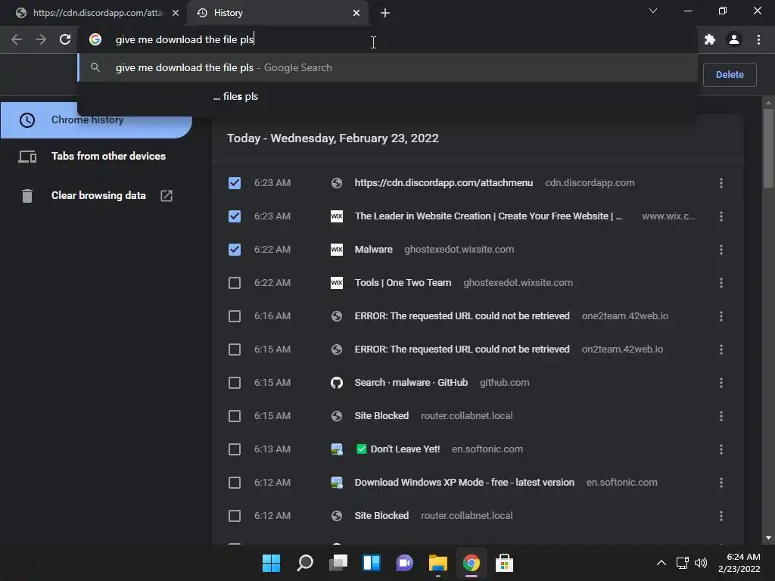Close the History tab
This screenshot has width=775, height=581.
[356, 13]
